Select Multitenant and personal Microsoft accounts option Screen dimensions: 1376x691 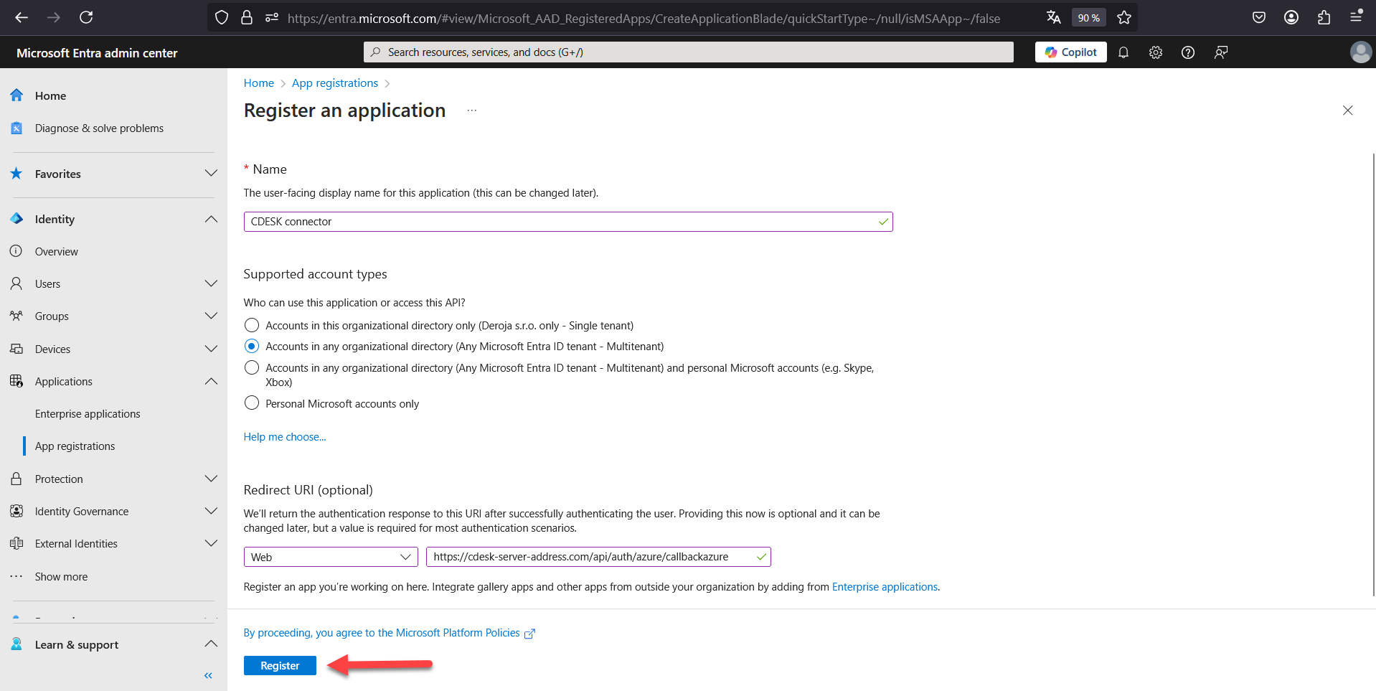(x=252, y=367)
